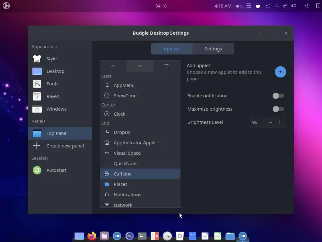
Task: Select the Network applet
Action: tap(140, 205)
